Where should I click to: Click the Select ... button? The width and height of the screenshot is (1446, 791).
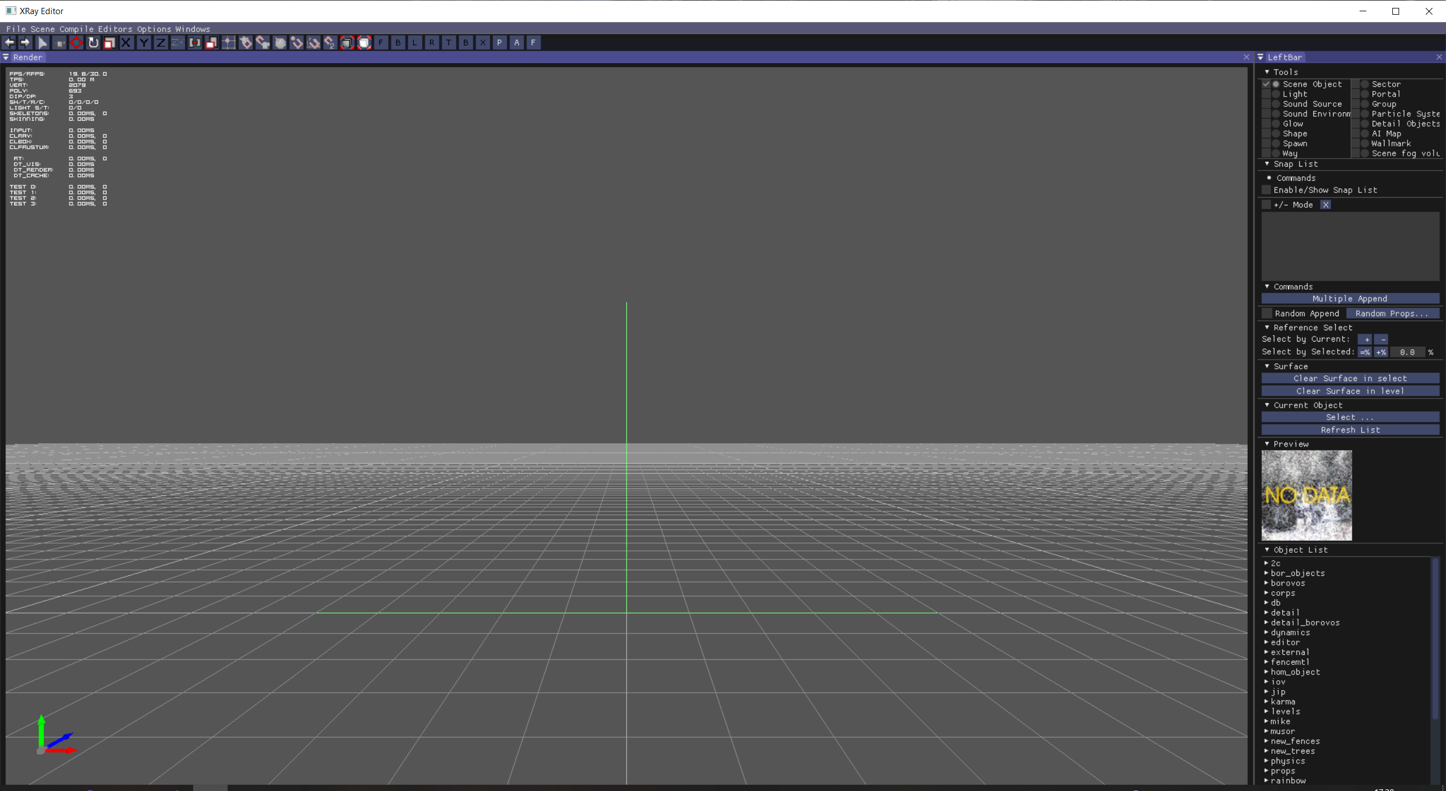[1350, 417]
